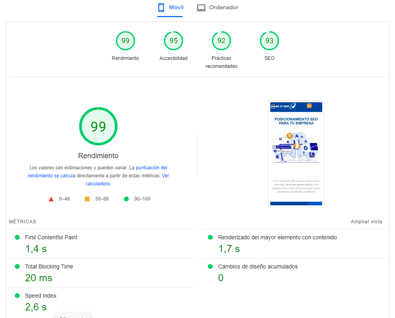This screenshot has width=395, height=318.
Task: Click the red triangle 0–49 legend icon
Action: click(51, 199)
